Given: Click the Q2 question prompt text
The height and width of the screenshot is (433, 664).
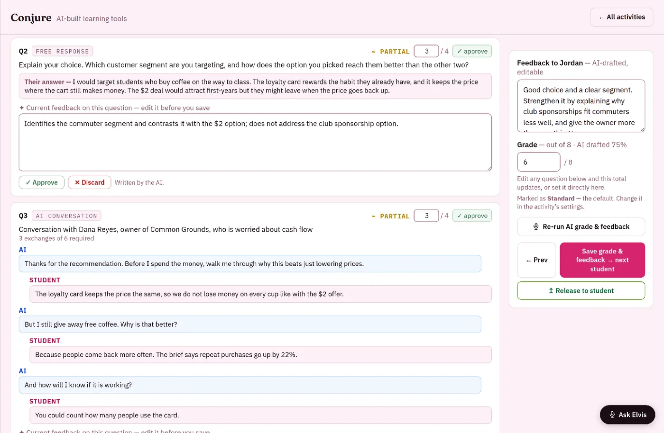Looking at the screenshot, I should point(244,65).
